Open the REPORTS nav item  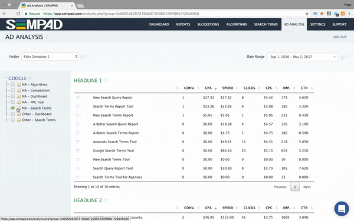point(183,24)
